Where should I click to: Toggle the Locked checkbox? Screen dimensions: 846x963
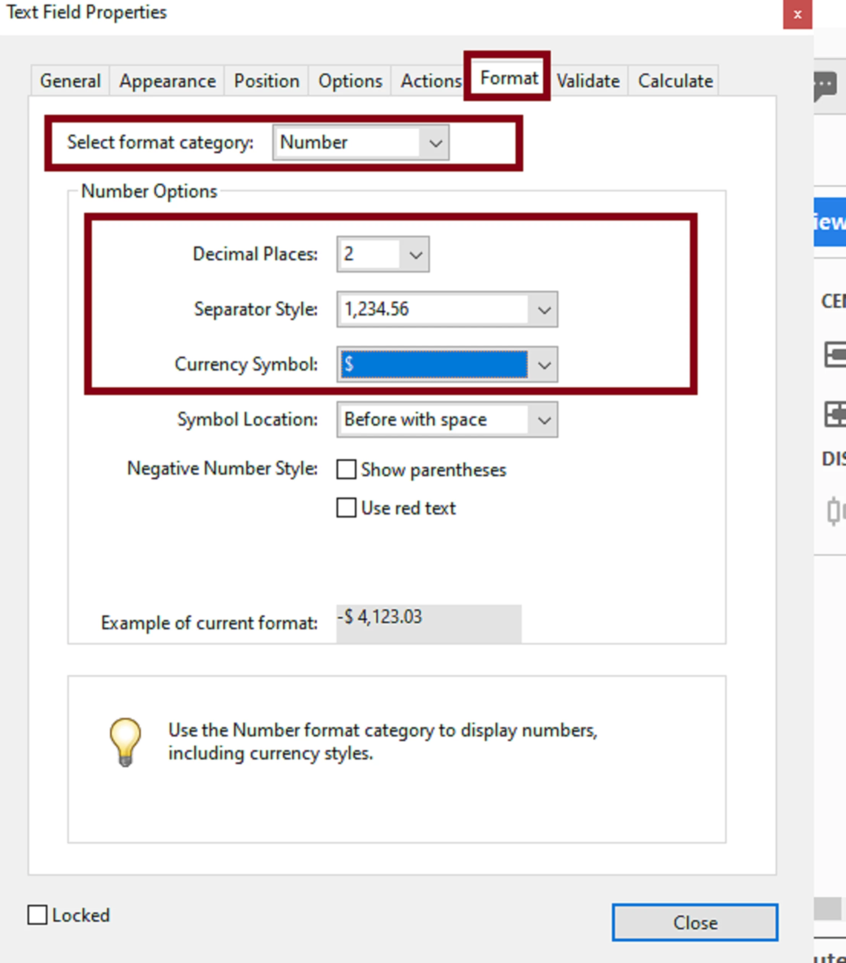(37, 915)
